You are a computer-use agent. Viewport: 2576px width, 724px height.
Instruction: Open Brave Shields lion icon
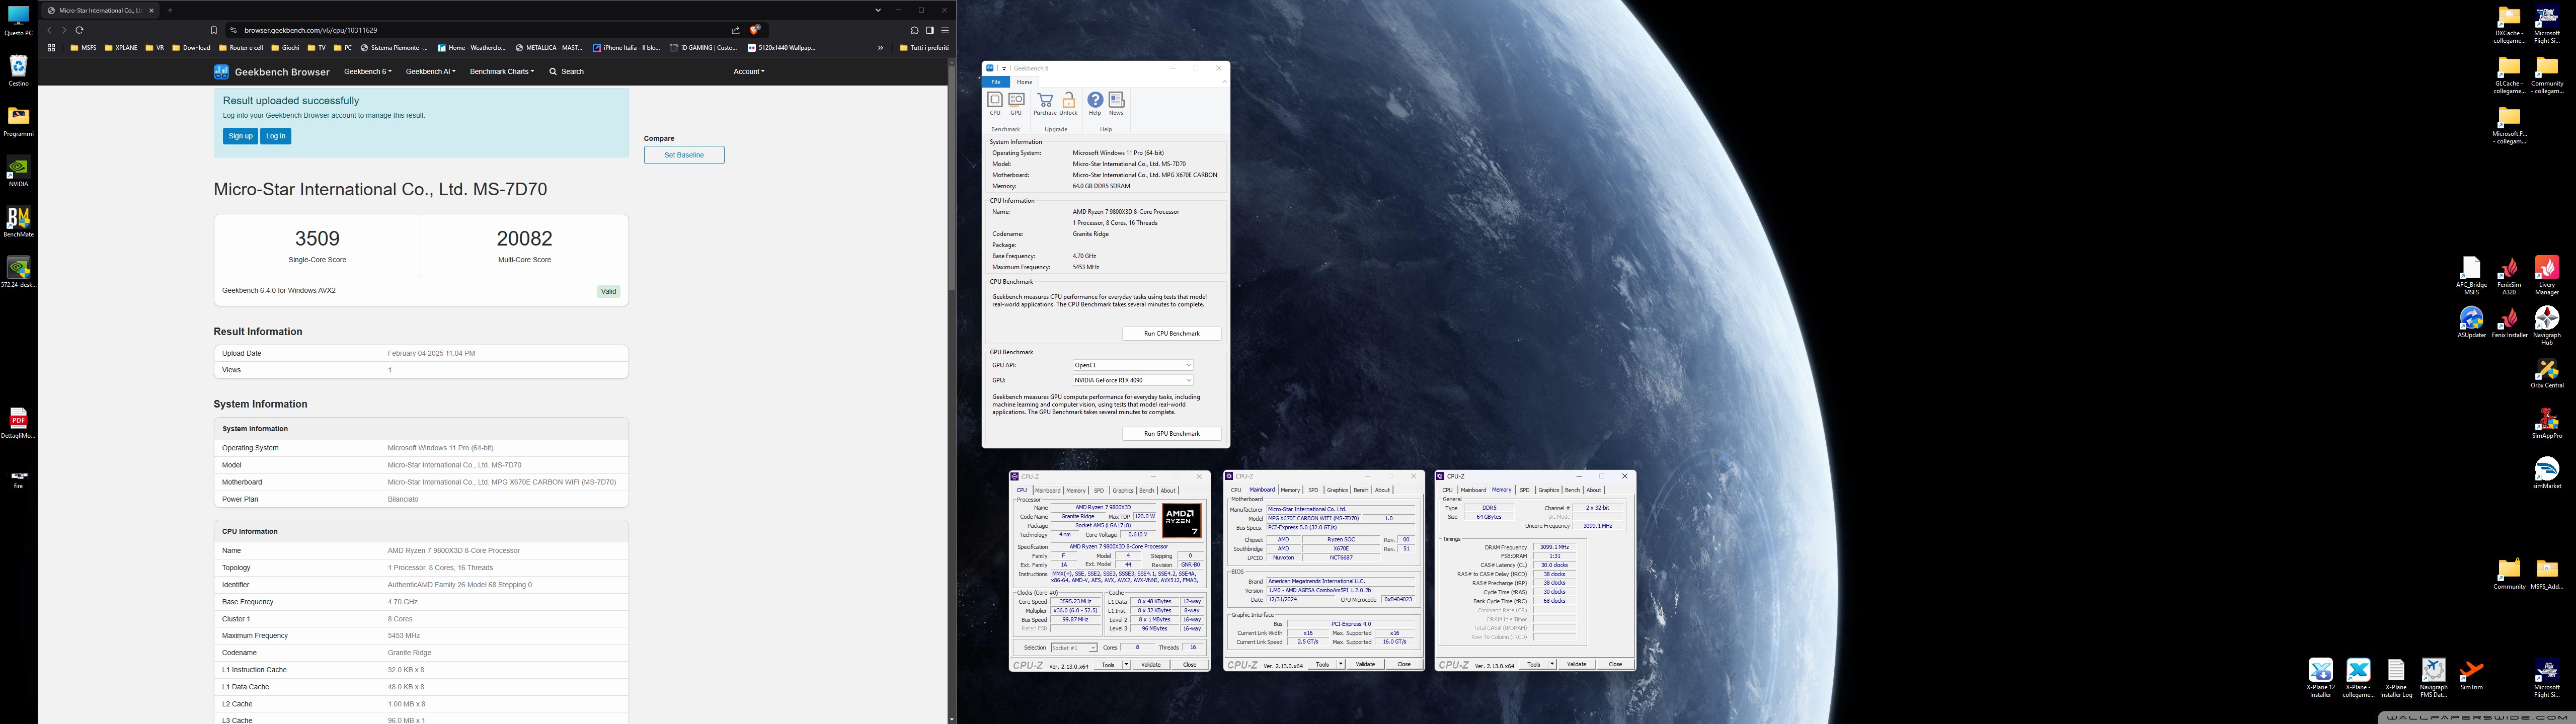tap(755, 30)
